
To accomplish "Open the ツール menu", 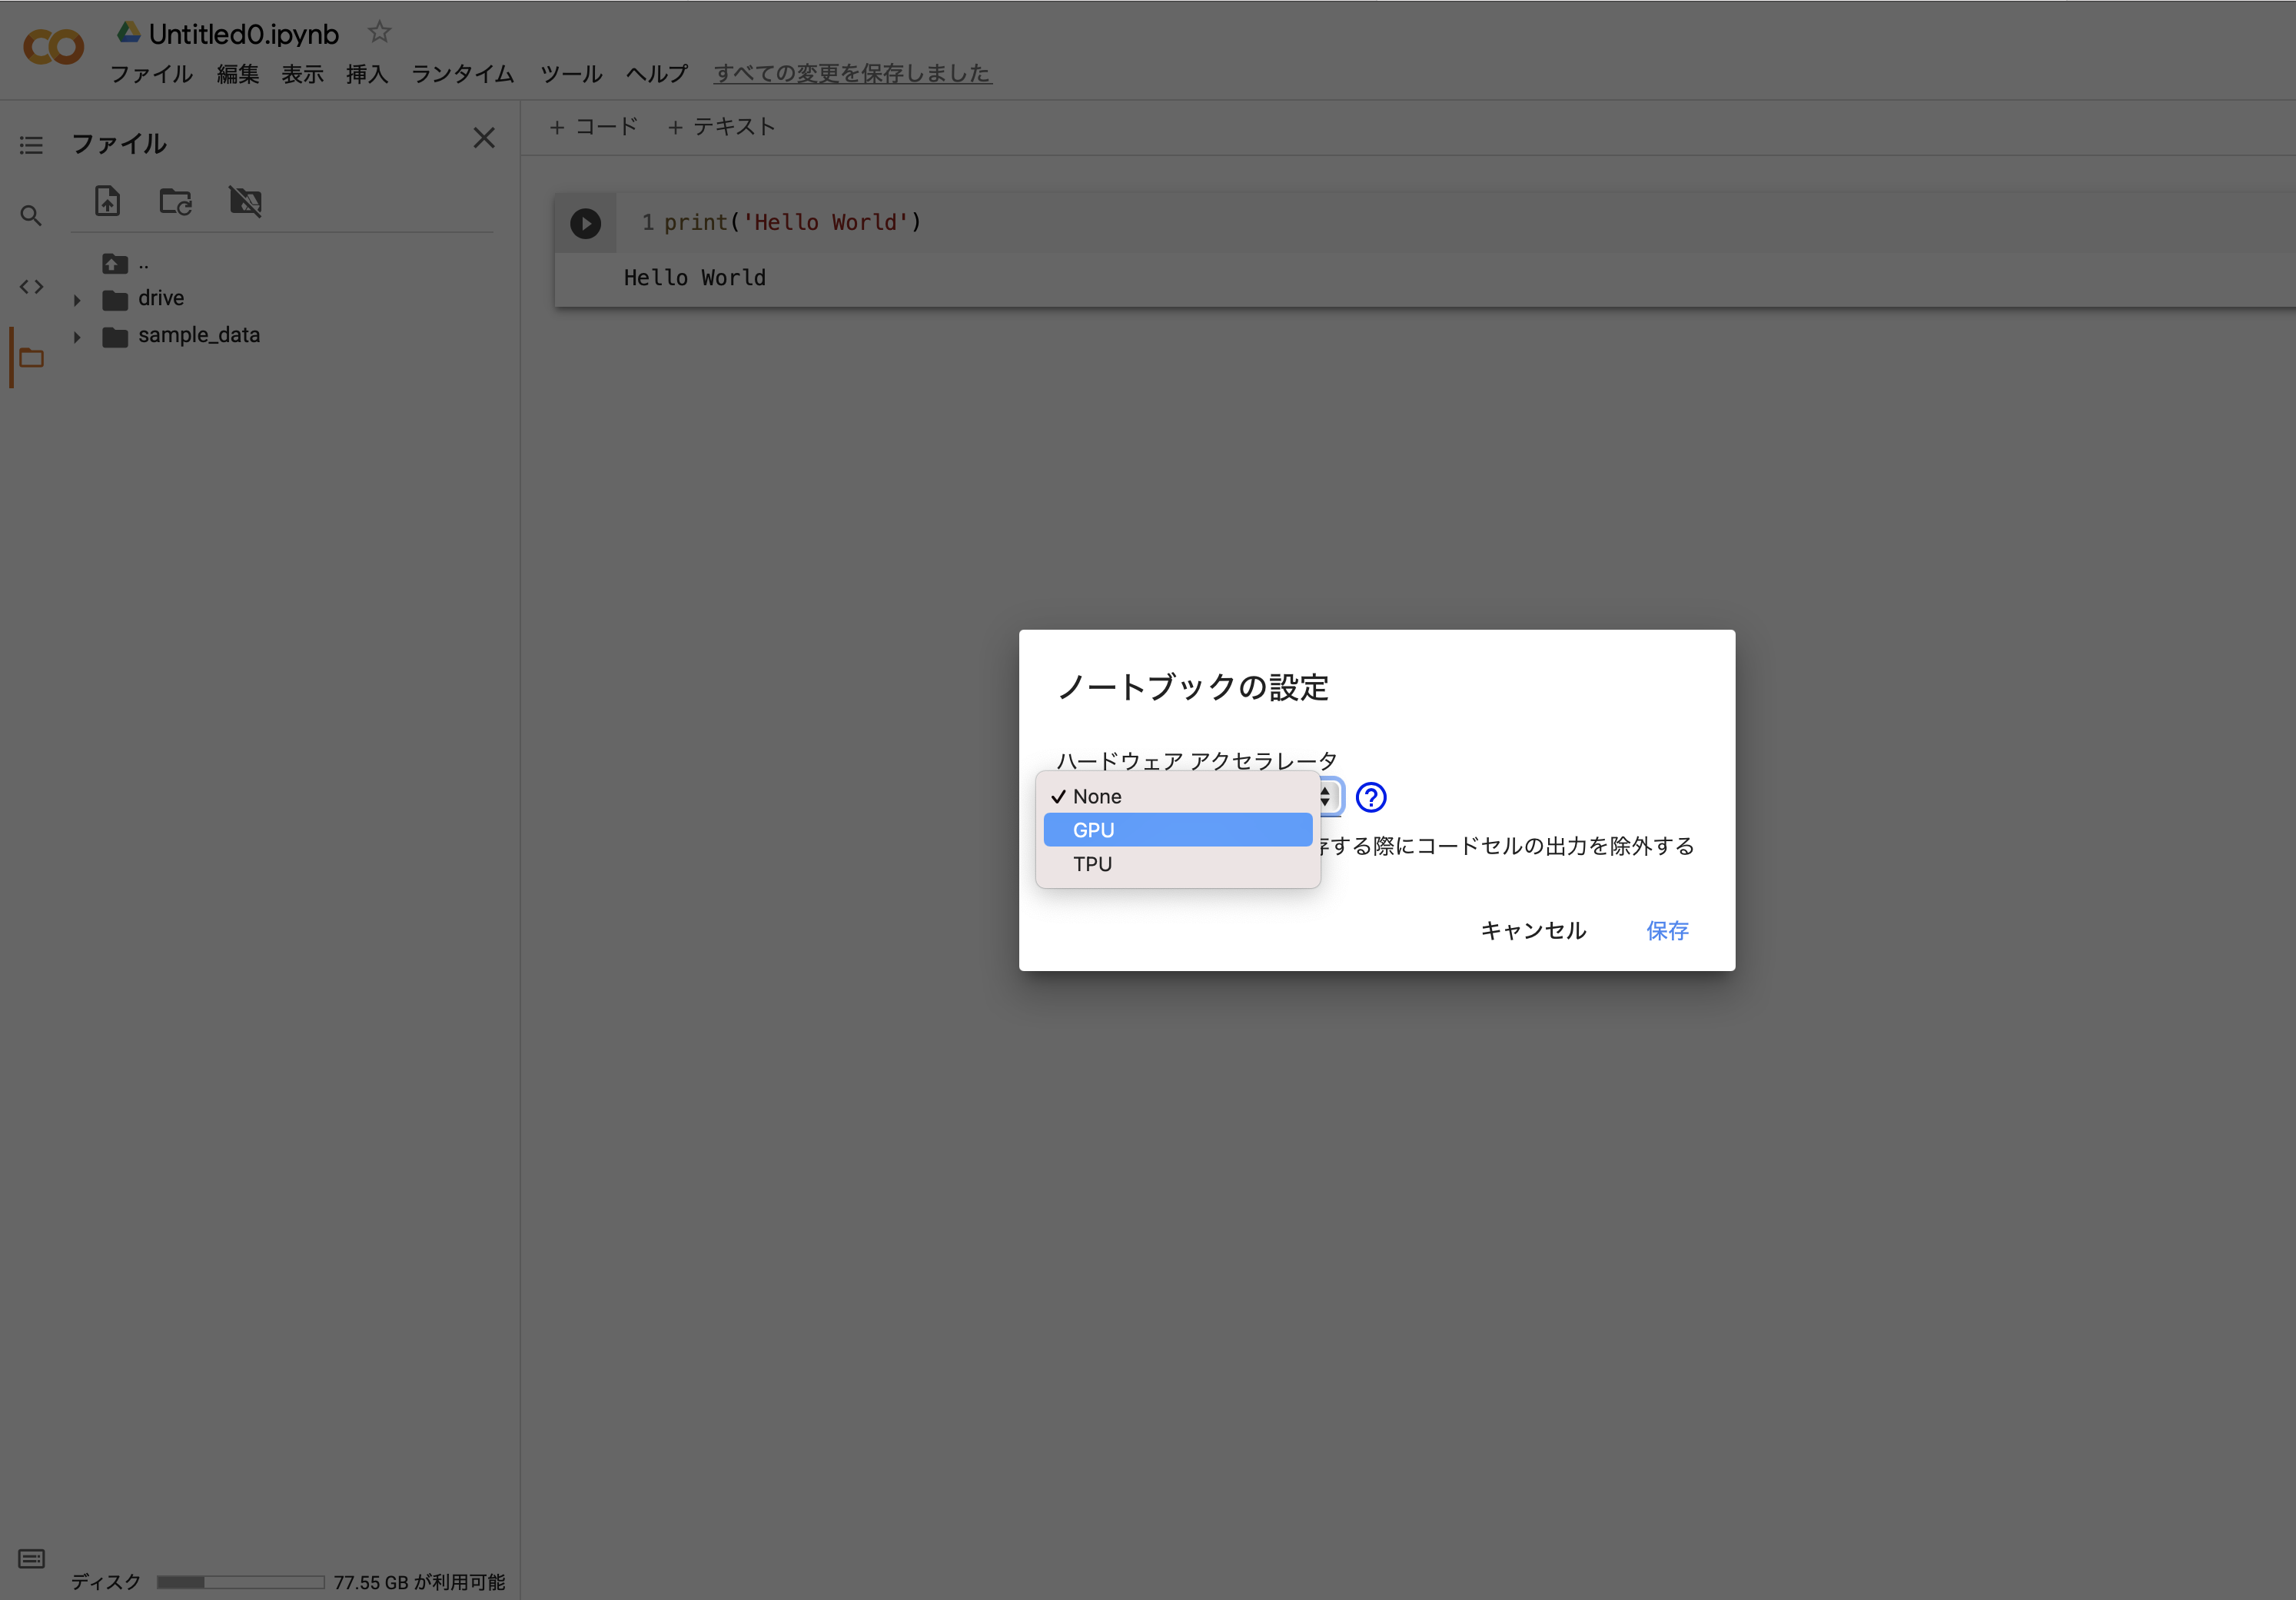I will click(x=570, y=74).
